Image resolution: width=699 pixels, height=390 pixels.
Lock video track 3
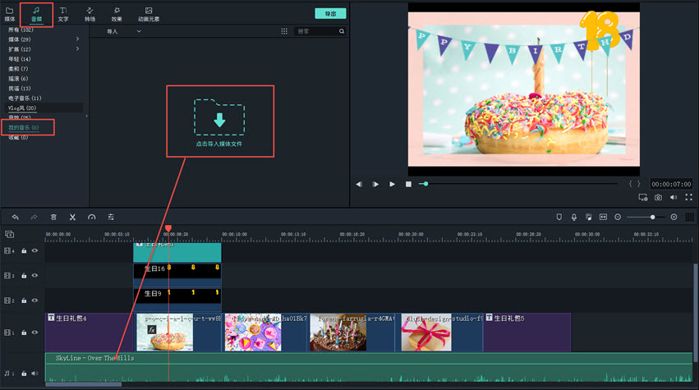tap(24, 276)
